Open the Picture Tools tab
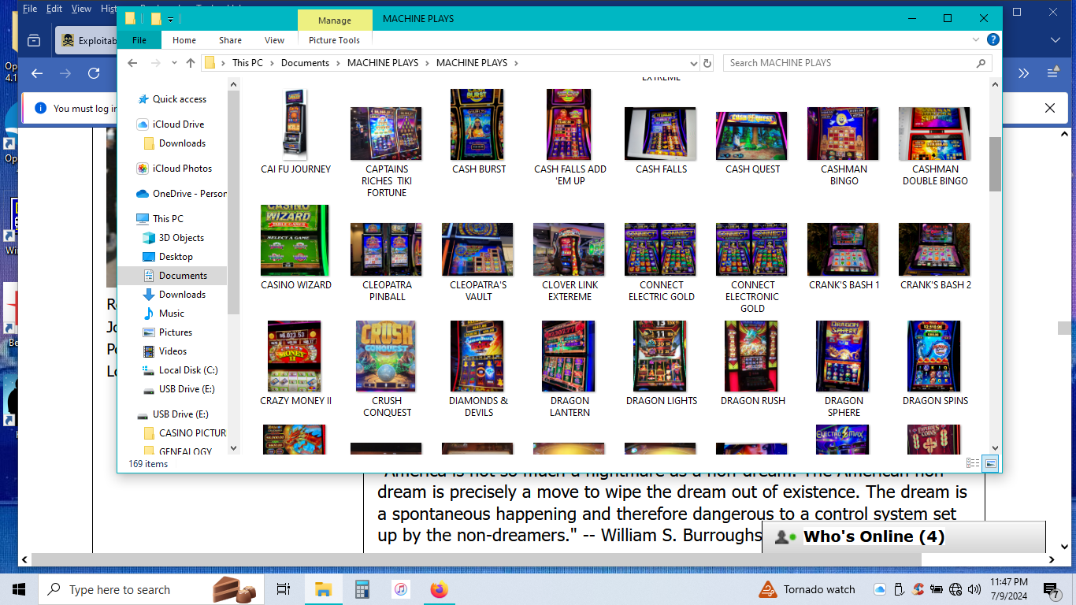This screenshot has height=605, width=1076. 334,40
